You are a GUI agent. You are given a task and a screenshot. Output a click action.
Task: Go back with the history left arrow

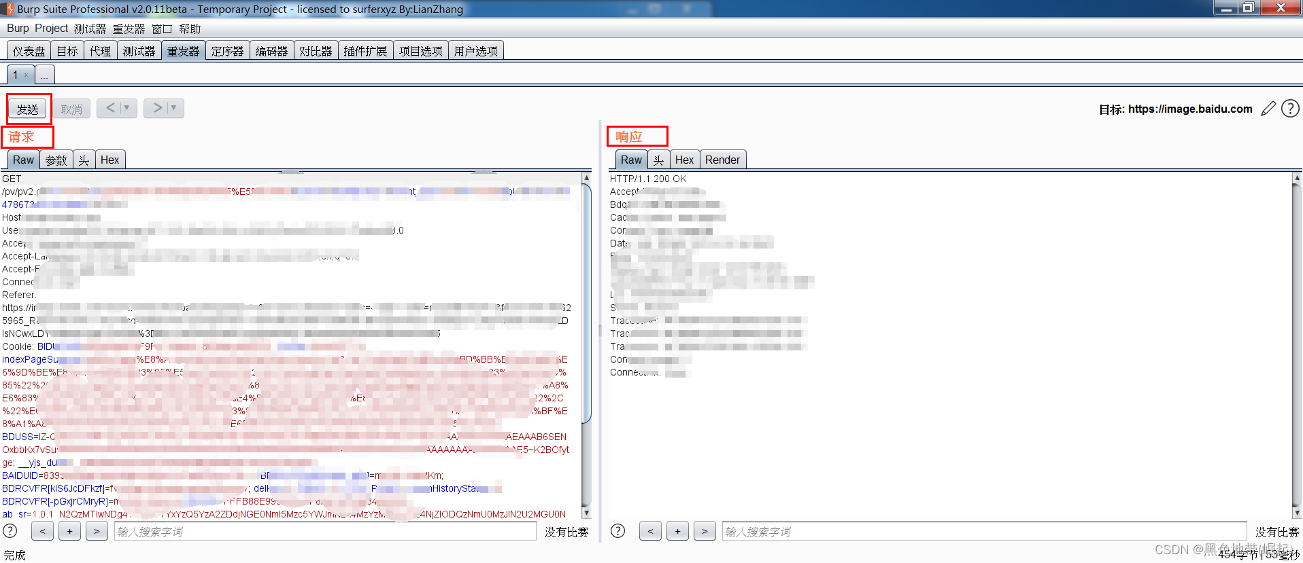pyautogui.click(x=110, y=108)
